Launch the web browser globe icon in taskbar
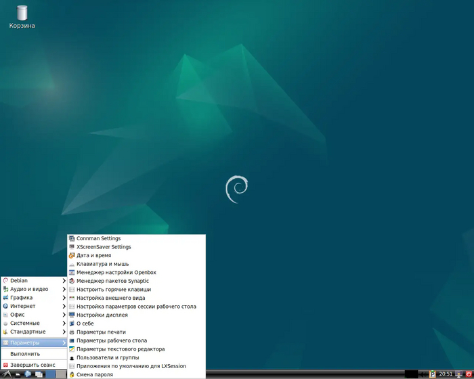This screenshot has width=474, height=379. pyautogui.click(x=28, y=374)
